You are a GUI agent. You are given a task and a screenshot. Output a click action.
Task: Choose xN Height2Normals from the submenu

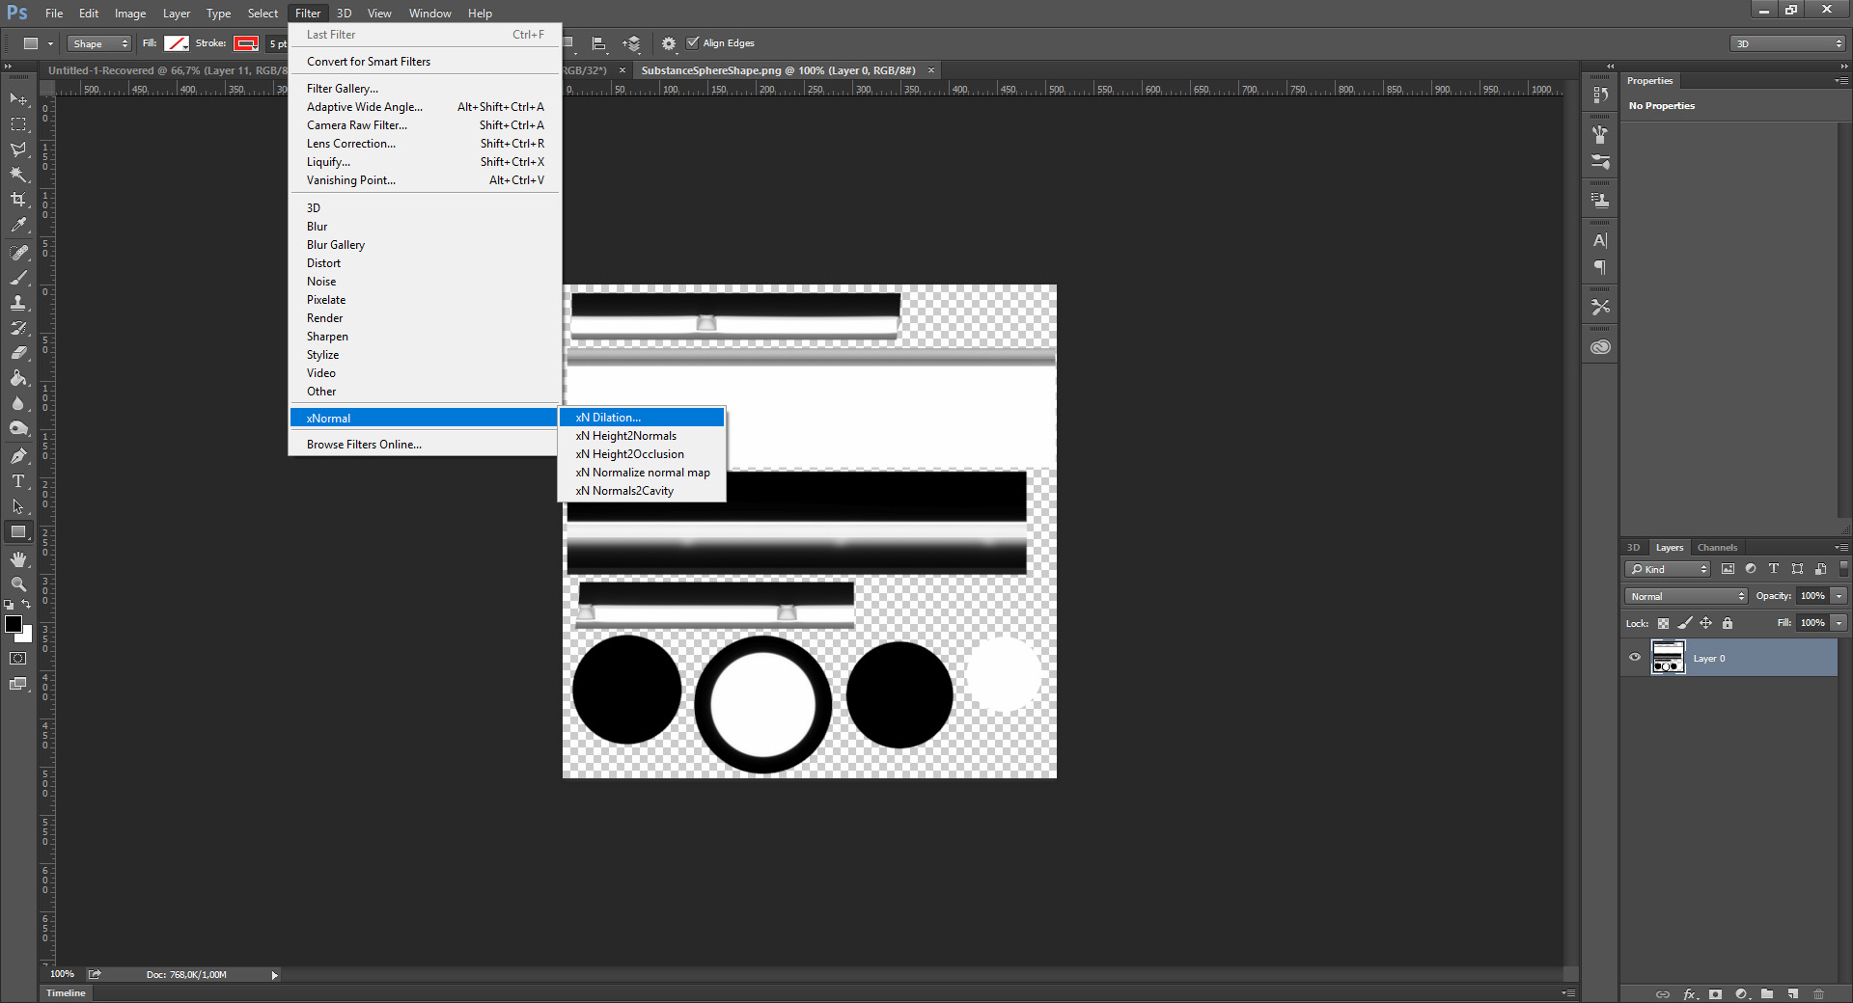[625, 436]
